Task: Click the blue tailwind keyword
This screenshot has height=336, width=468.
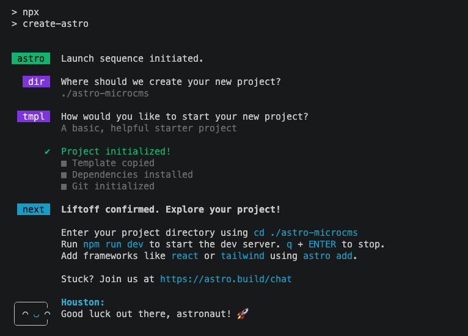Action: [x=243, y=256]
